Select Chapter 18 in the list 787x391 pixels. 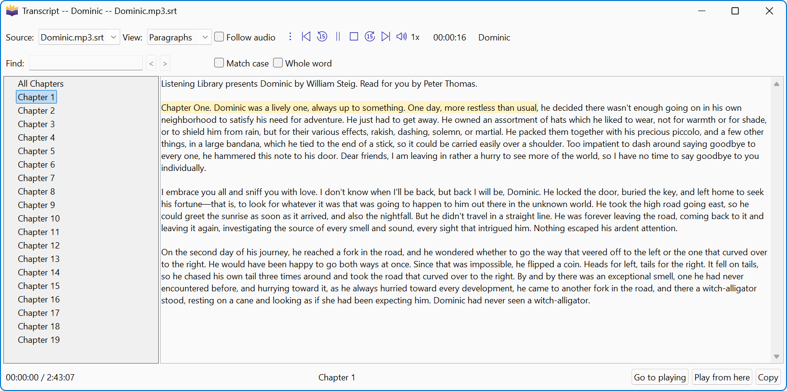coord(39,326)
